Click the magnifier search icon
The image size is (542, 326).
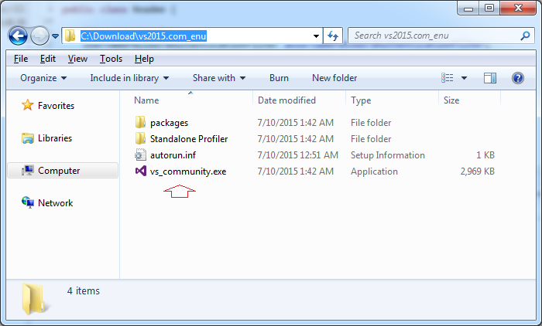click(x=526, y=36)
